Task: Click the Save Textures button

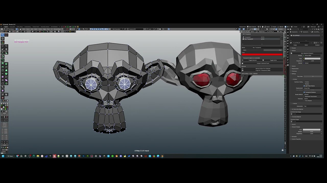Action: coord(252,27)
